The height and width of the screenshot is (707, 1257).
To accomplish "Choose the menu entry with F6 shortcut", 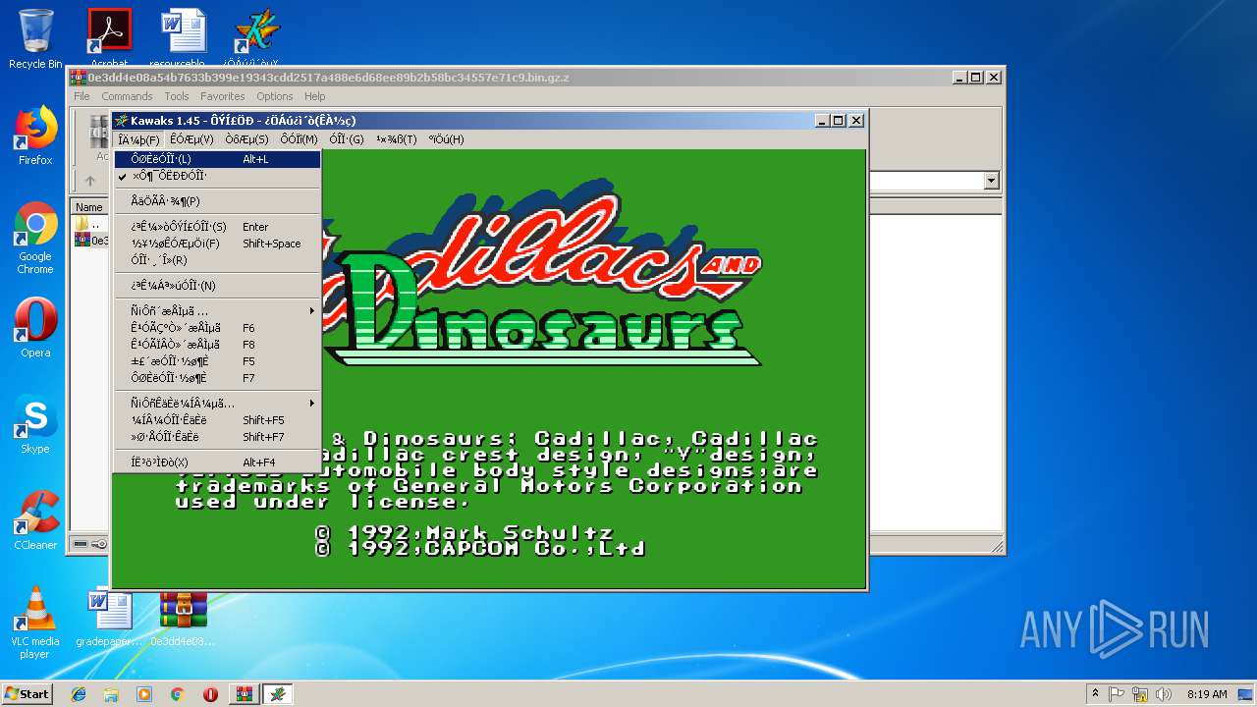I will click(x=217, y=328).
